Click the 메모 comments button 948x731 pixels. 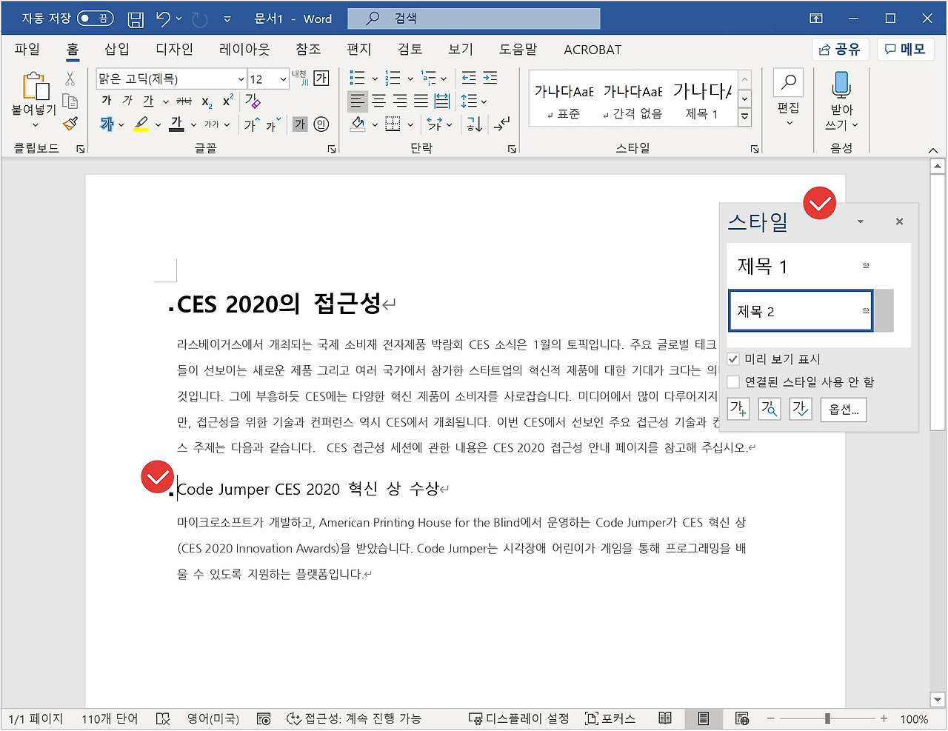[906, 50]
